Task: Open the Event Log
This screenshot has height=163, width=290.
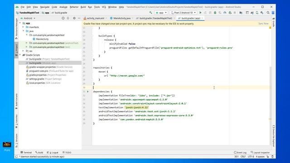Action: (240, 153)
